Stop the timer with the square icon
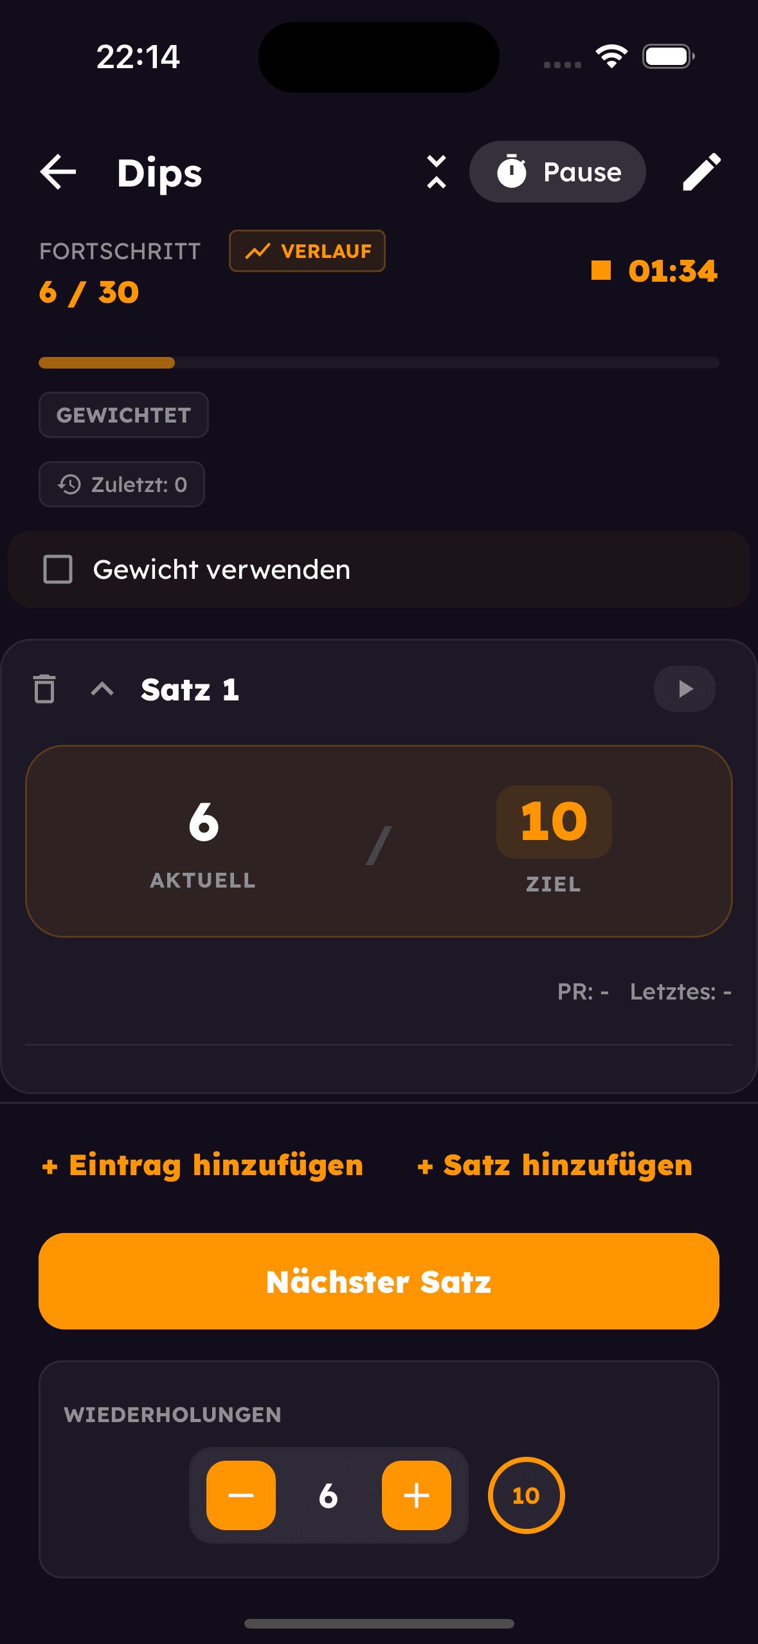Screen dimensions: 758x1644 (600, 271)
